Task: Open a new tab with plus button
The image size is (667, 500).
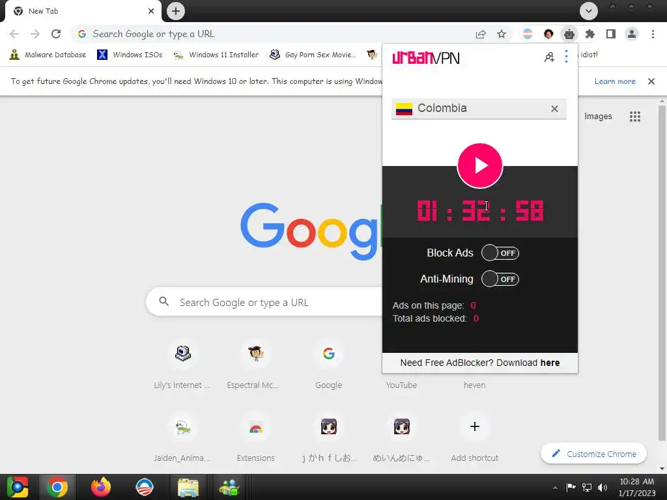Action: pos(176,11)
